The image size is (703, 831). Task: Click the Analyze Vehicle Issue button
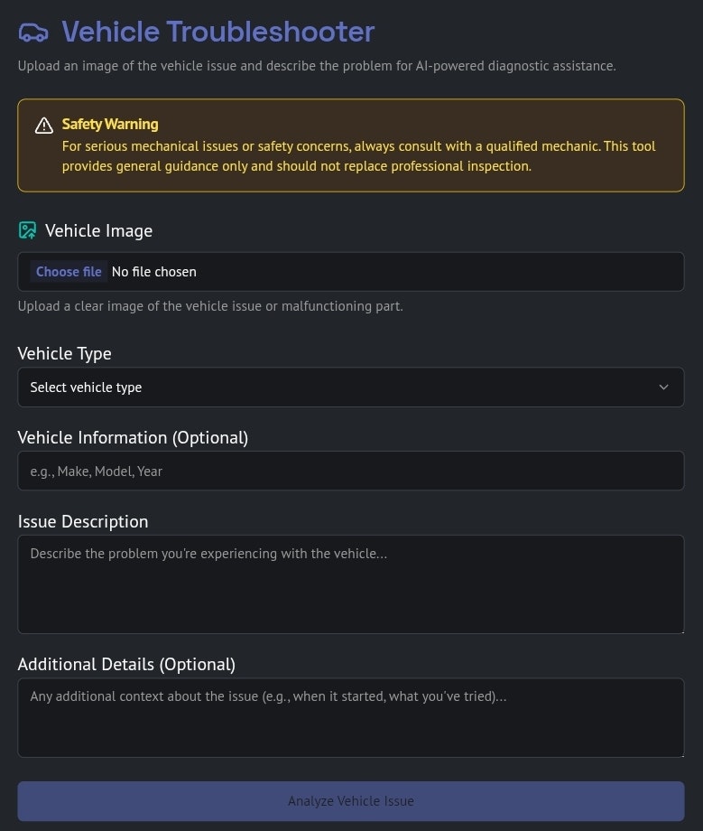point(350,801)
